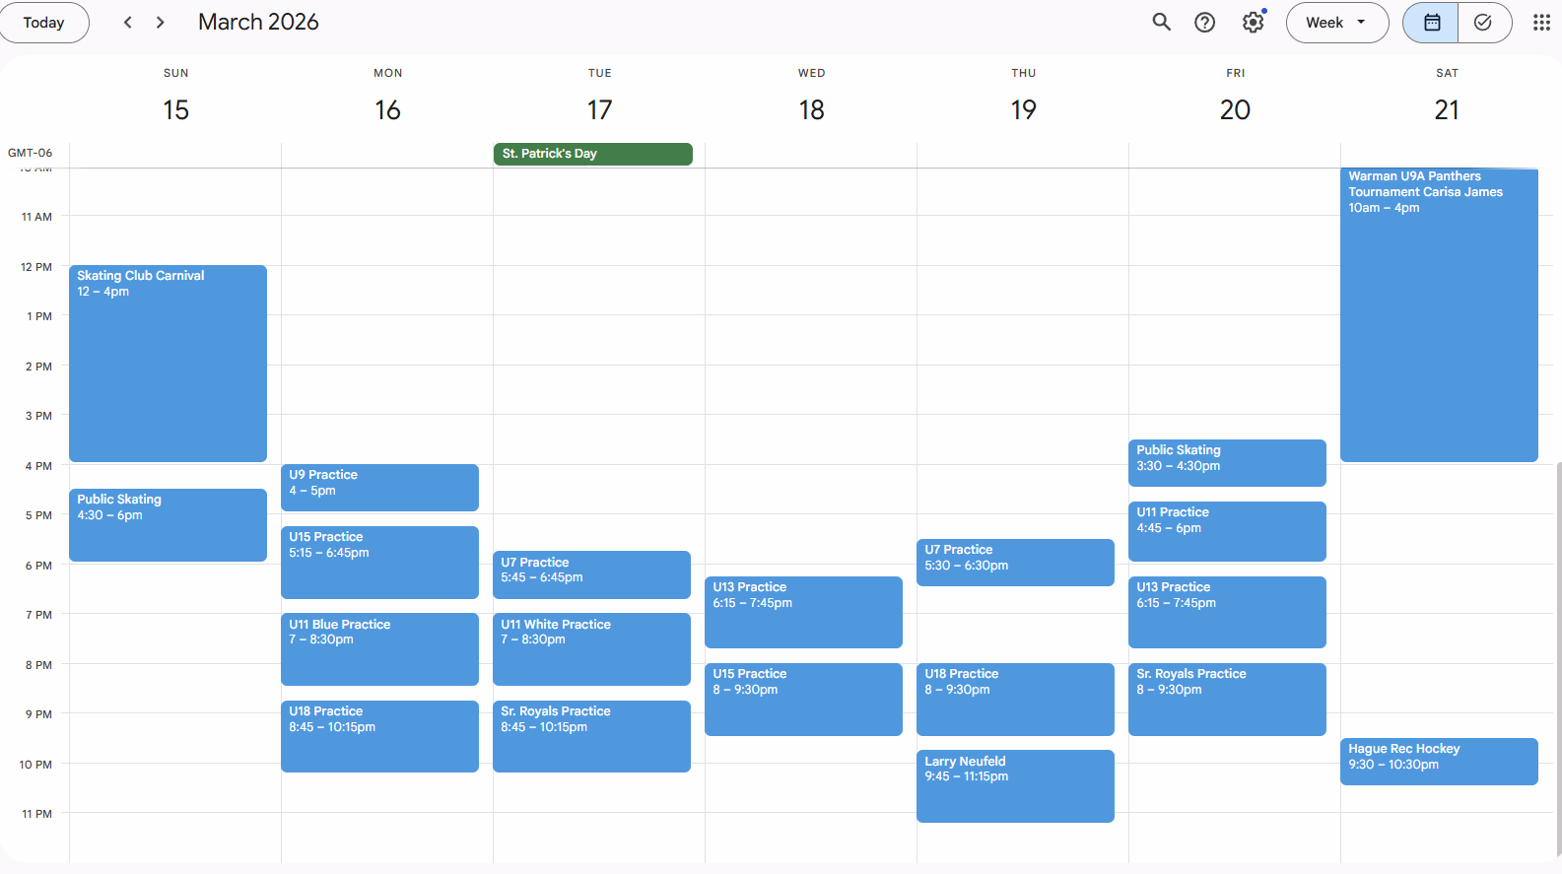Go to previous week arrow
The width and height of the screenshot is (1562, 874).
point(127,23)
